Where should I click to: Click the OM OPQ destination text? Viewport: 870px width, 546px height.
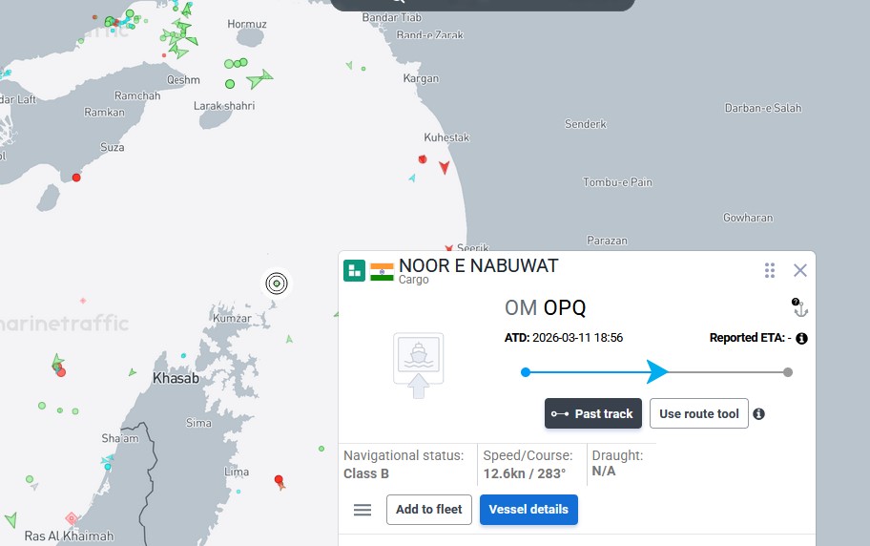click(545, 307)
